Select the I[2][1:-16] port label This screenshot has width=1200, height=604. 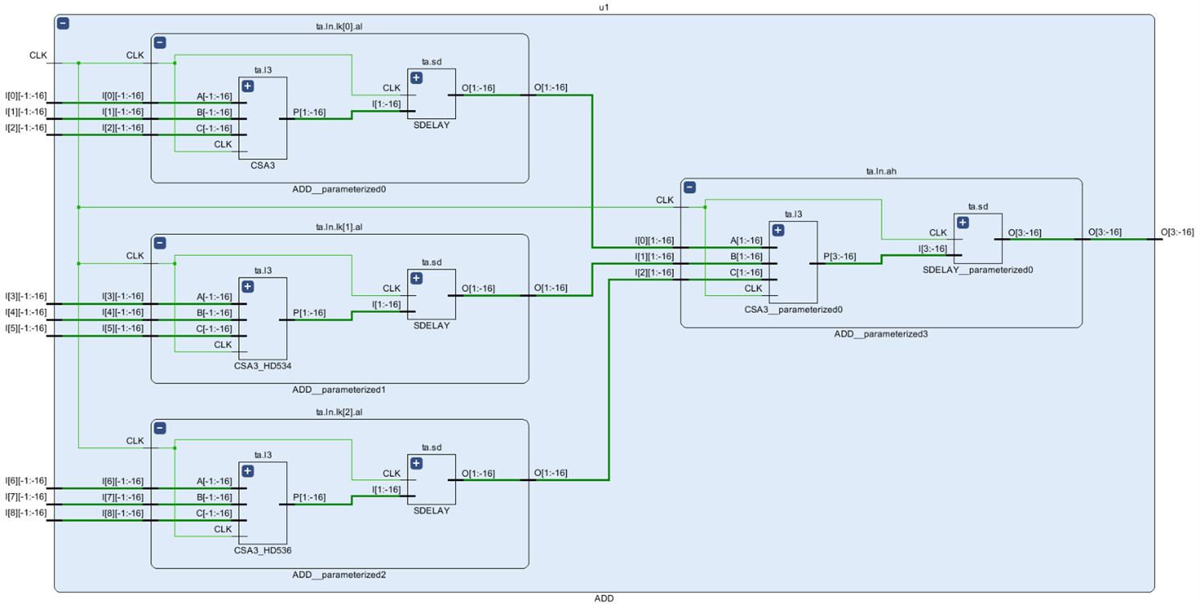[x=654, y=273]
